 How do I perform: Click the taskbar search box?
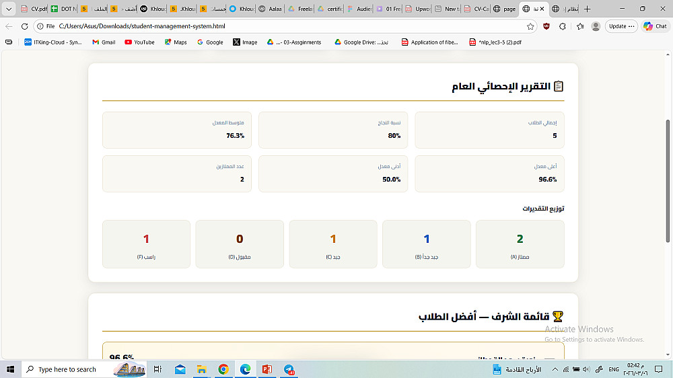[x=84, y=369]
